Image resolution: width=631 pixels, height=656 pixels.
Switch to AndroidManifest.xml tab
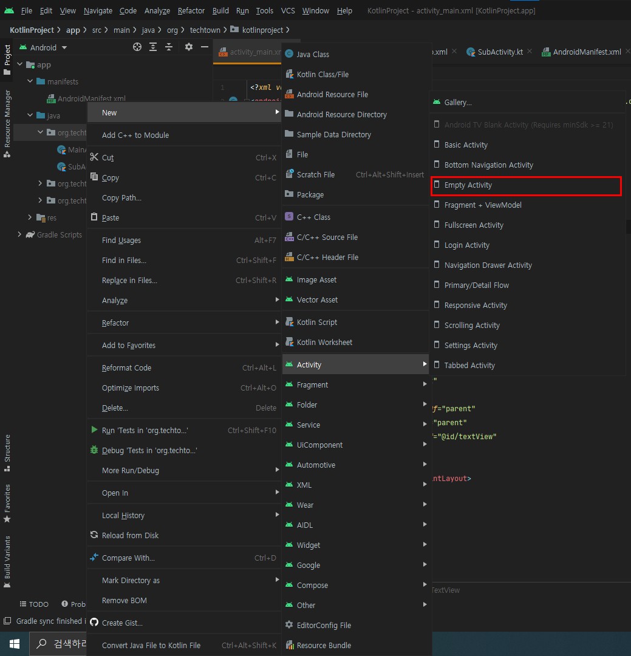click(x=587, y=52)
